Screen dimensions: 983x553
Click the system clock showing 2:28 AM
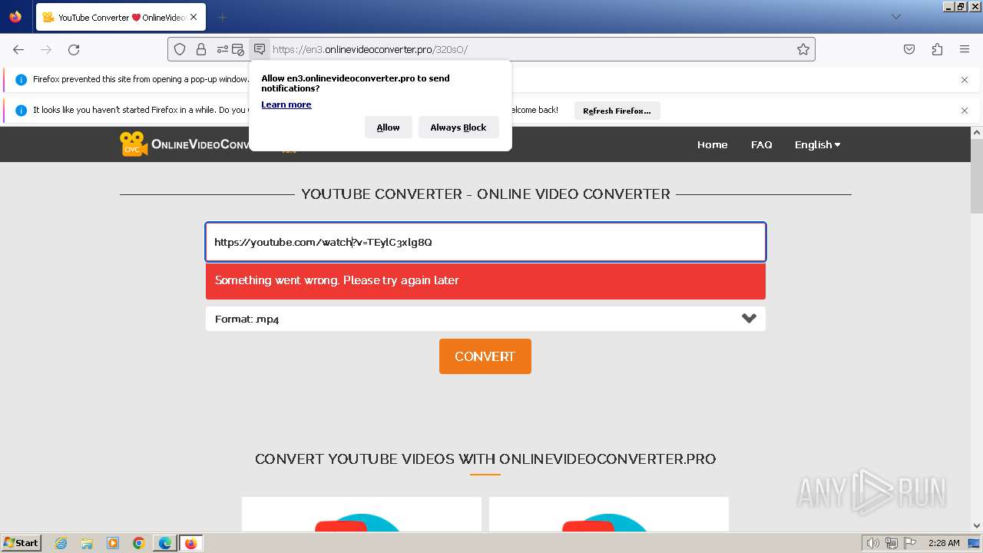coord(944,543)
